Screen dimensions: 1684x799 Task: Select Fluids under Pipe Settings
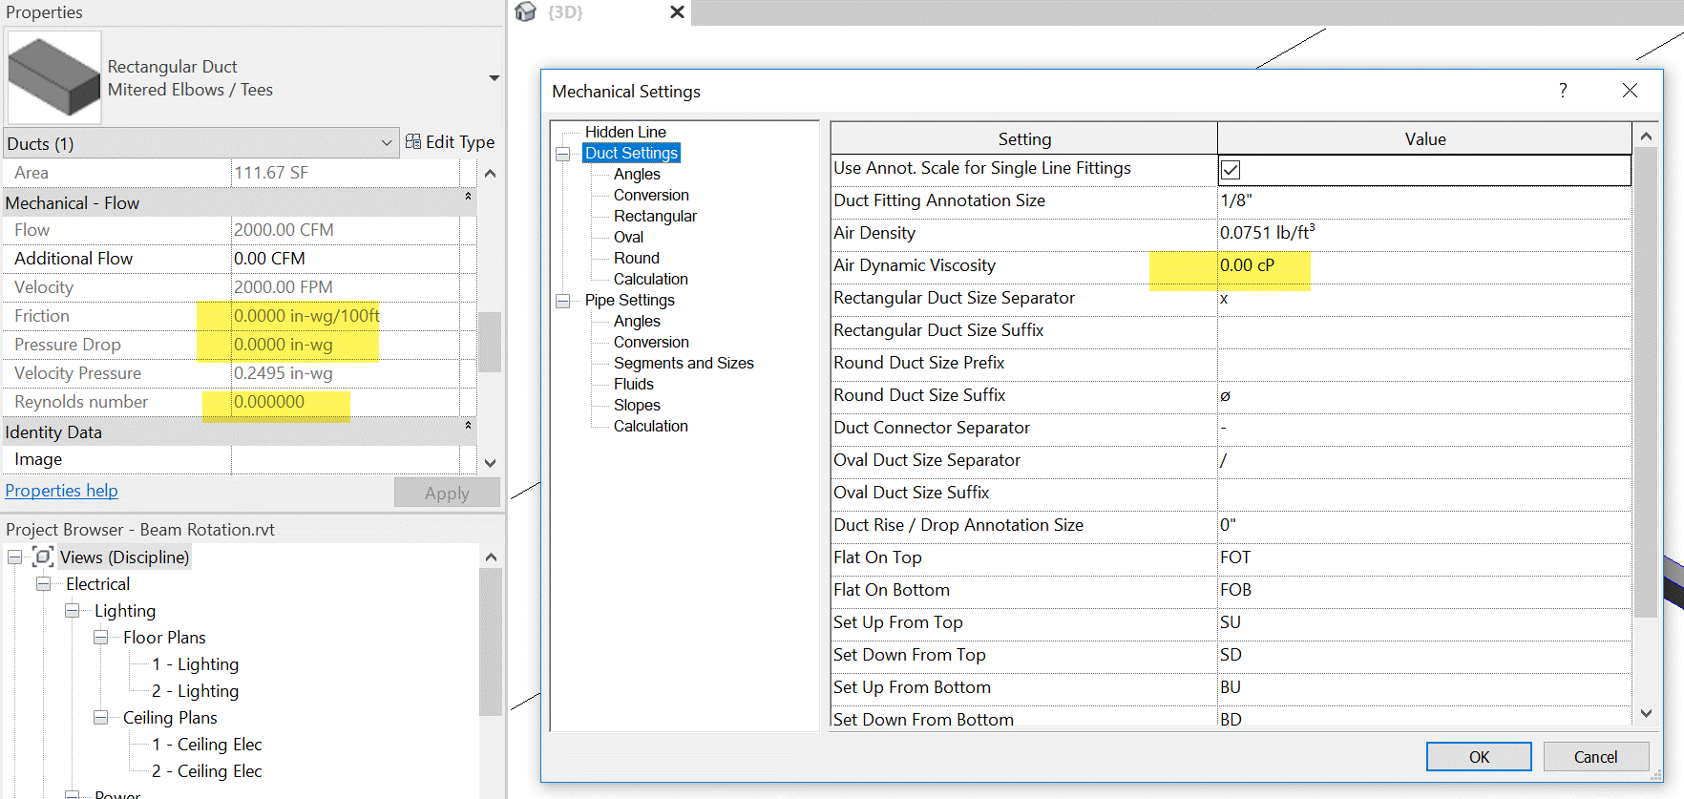coord(634,384)
